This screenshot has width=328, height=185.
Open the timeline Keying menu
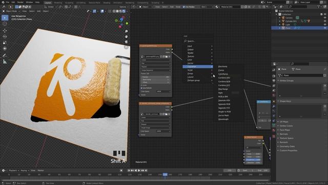click(25, 171)
